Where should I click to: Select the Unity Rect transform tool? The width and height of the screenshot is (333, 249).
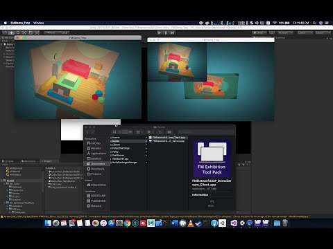31,33
